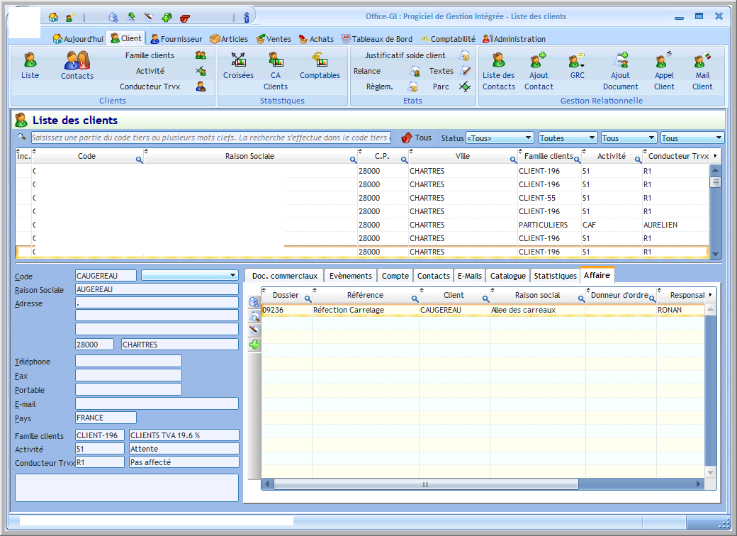Sort by Famille clients column header
This screenshot has height=536, width=737.
pos(548,156)
